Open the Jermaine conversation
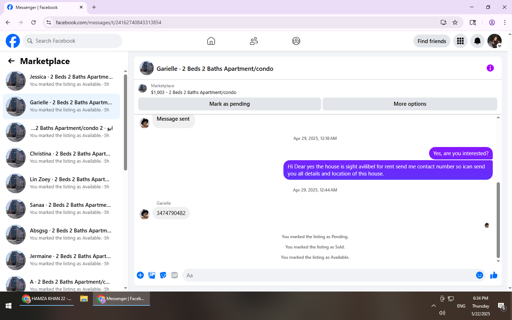512x320 pixels. click(x=61, y=260)
